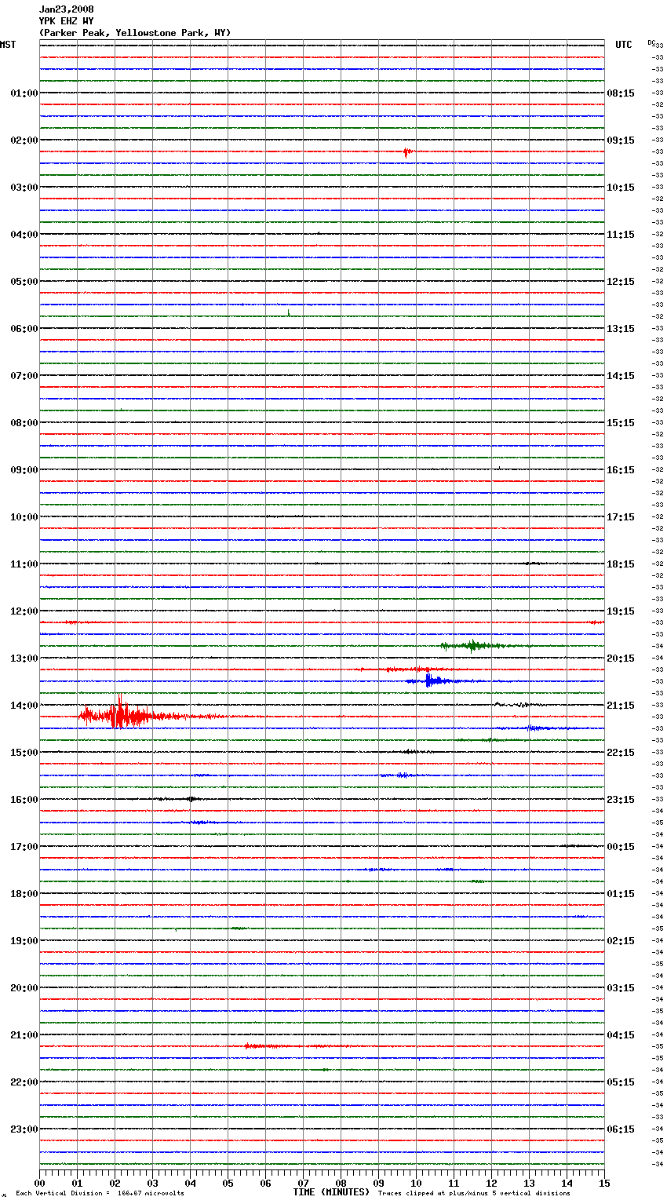
Task: Select the 13:00 MST time label
Action: (x=24, y=659)
